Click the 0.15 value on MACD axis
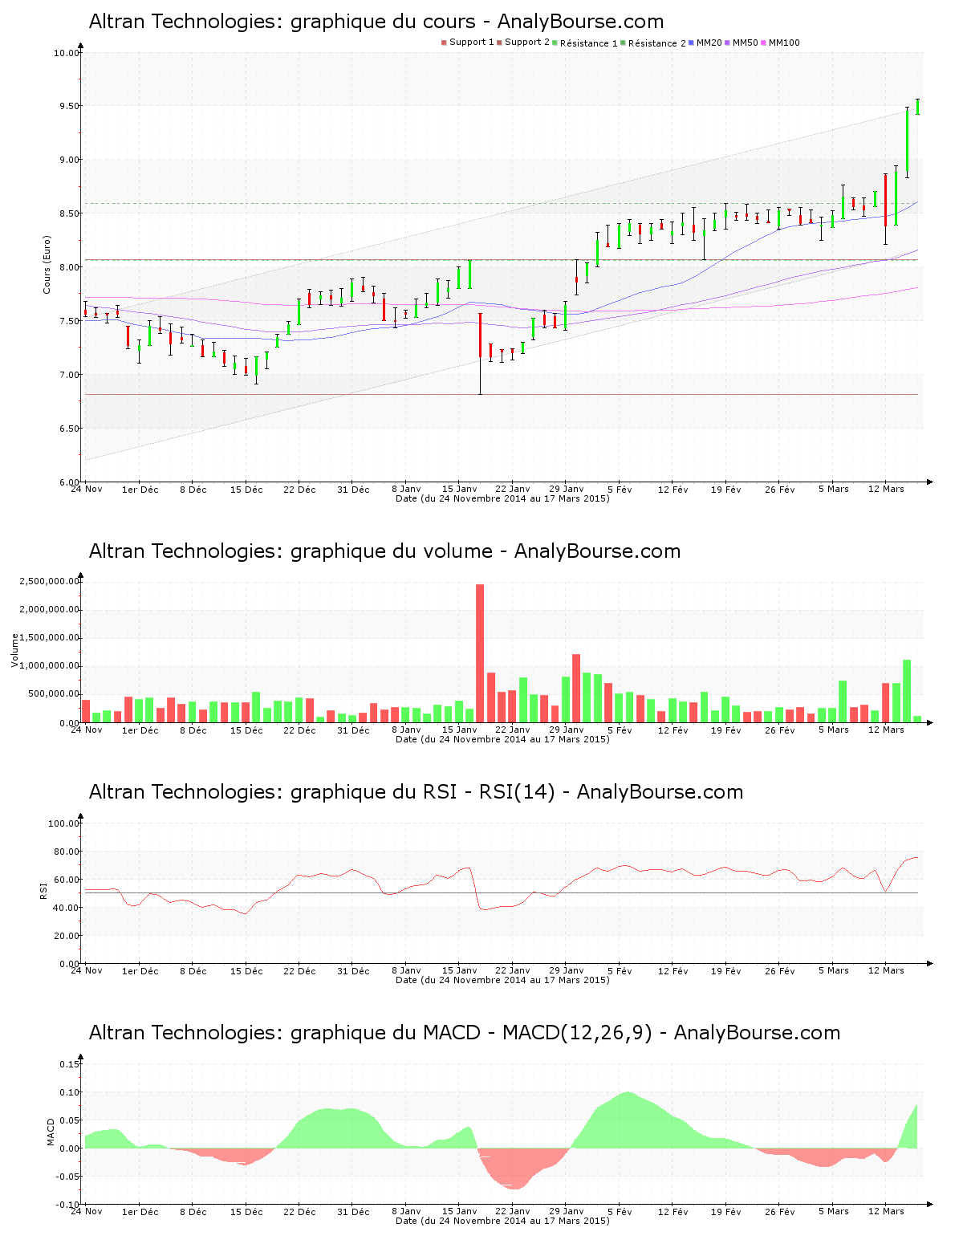Image resolution: width=963 pixels, height=1244 pixels. 71,1064
